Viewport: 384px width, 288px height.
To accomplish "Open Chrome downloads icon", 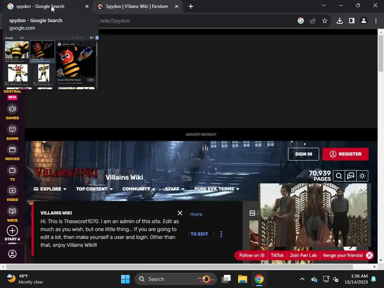I will click(340, 21).
